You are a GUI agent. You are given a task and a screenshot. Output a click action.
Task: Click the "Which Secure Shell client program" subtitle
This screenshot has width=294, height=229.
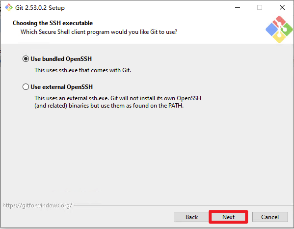[99, 32]
